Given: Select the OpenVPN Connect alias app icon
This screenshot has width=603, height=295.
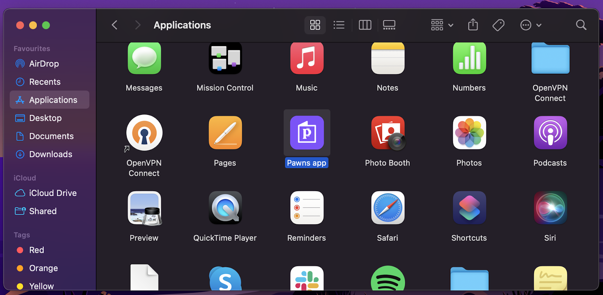Looking at the screenshot, I should pos(144,133).
